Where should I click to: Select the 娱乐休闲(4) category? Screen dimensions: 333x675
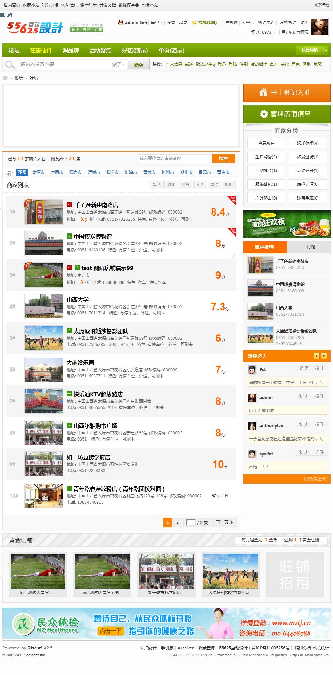coord(308,143)
